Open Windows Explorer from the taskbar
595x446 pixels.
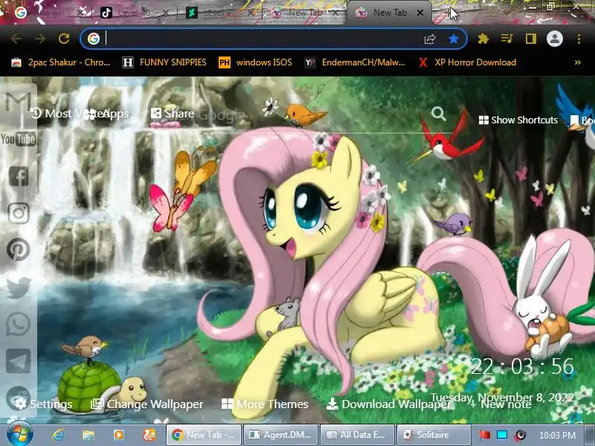point(89,435)
